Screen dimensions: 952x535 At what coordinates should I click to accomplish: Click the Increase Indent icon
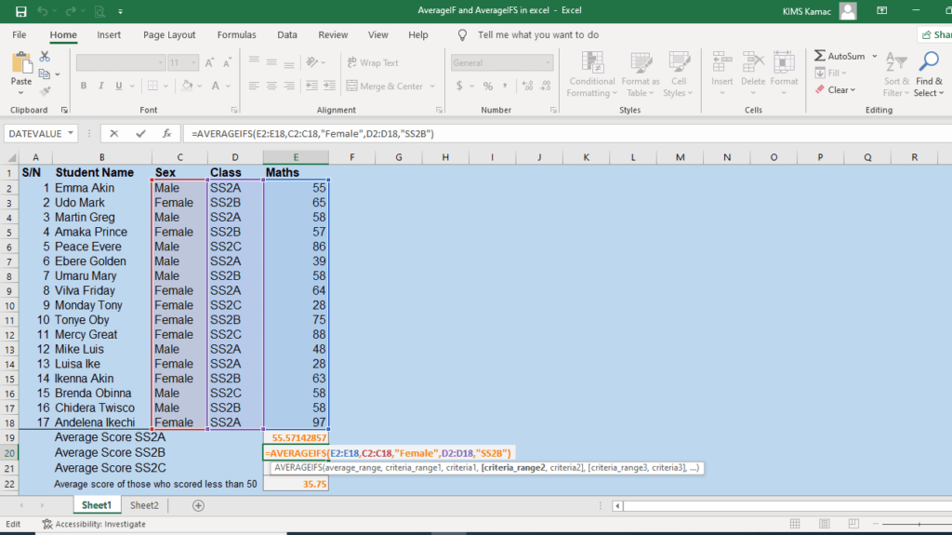coord(329,86)
